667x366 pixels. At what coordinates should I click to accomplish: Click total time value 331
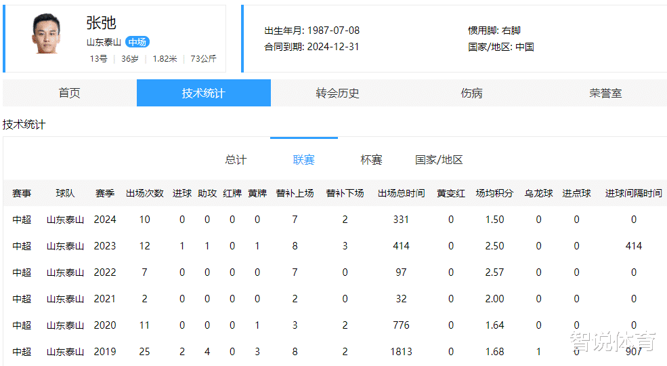401,220
